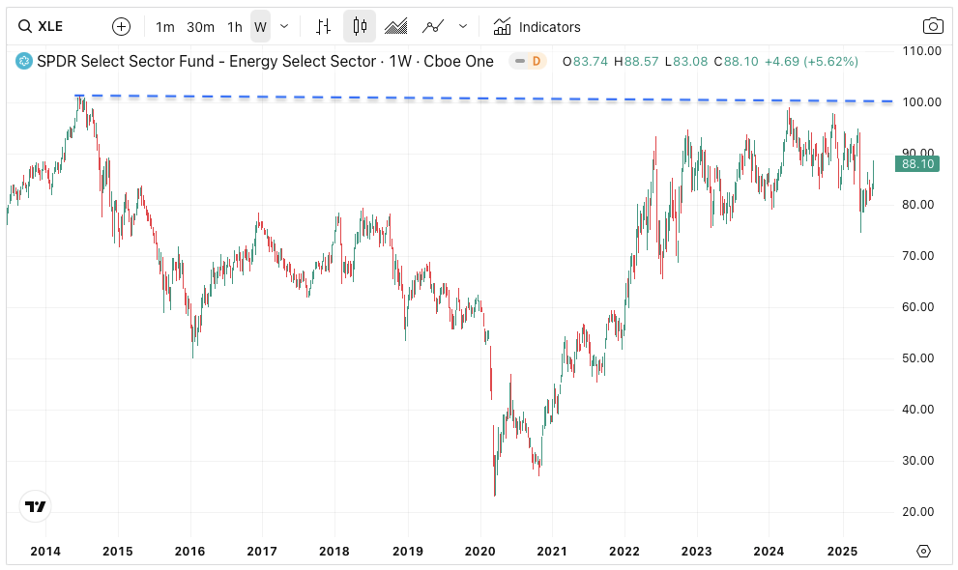958x570 pixels.
Task: Click the 2019 time axis label
Action: point(408,552)
